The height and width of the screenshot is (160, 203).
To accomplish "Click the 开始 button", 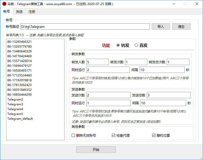I will pos(96,150).
